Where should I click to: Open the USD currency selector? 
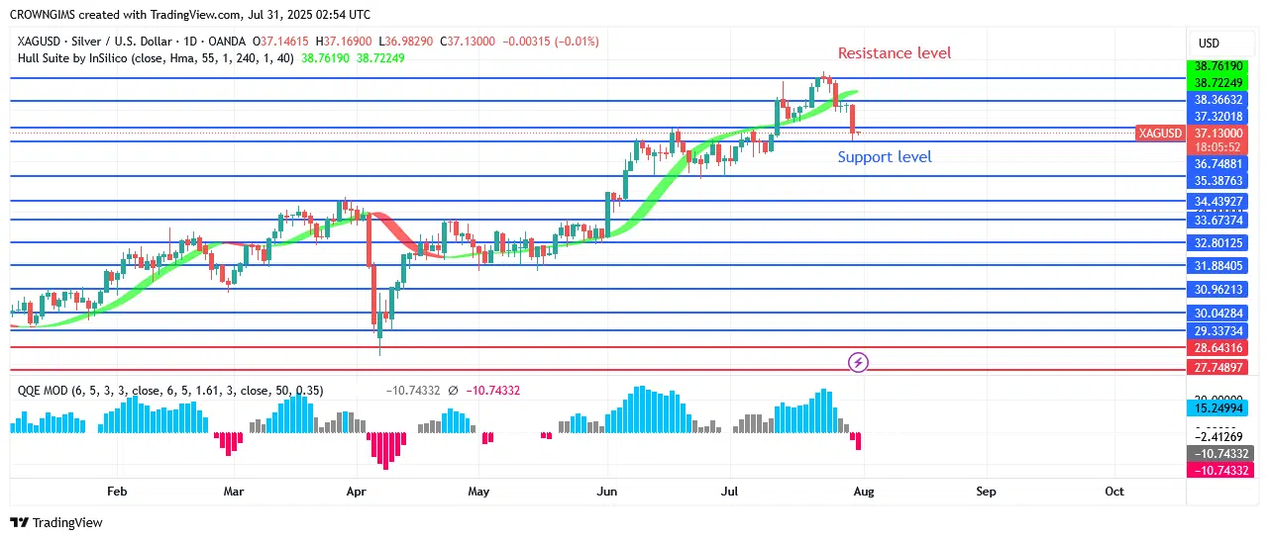point(1209,44)
